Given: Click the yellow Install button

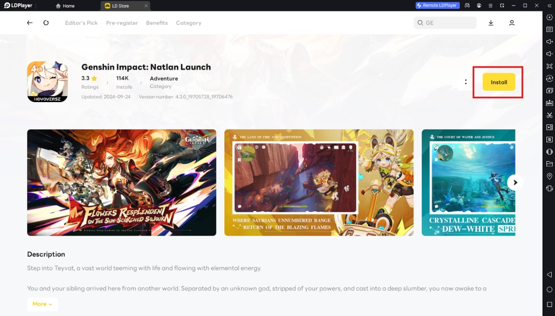Looking at the screenshot, I should [x=499, y=82].
